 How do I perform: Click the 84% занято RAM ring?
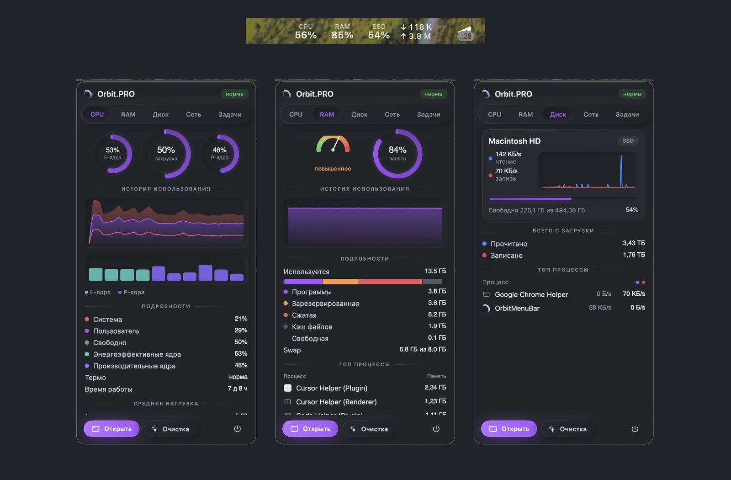pos(397,154)
